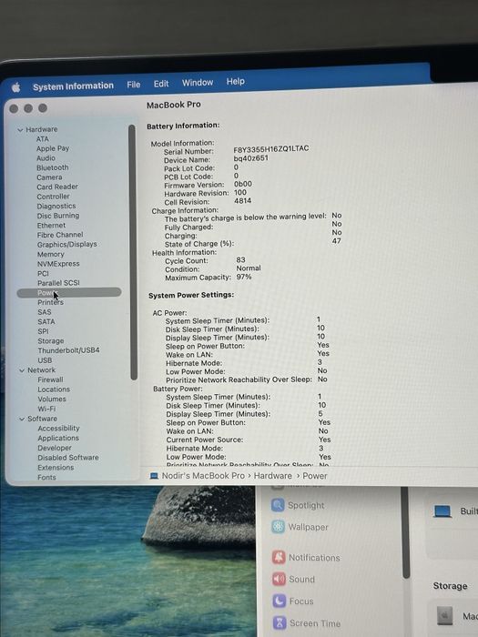The height and width of the screenshot is (637, 478).
Task: Select Apple Pay in sidebar
Action: [x=53, y=148]
